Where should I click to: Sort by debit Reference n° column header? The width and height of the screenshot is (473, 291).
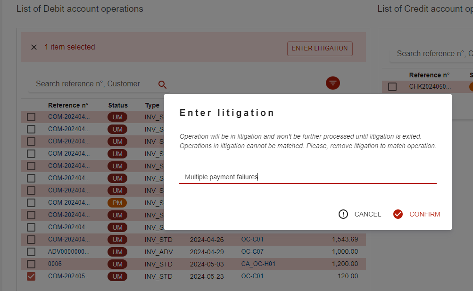pos(68,105)
